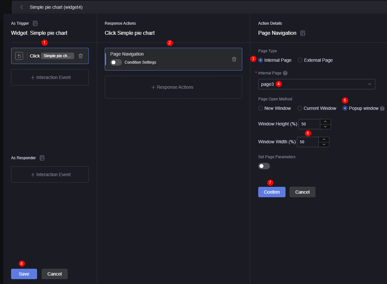
Task: Increase the Window Height percentage
Action: pyautogui.click(x=325, y=122)
